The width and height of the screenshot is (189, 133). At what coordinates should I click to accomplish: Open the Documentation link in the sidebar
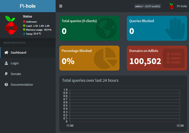(x=28, y=85)
